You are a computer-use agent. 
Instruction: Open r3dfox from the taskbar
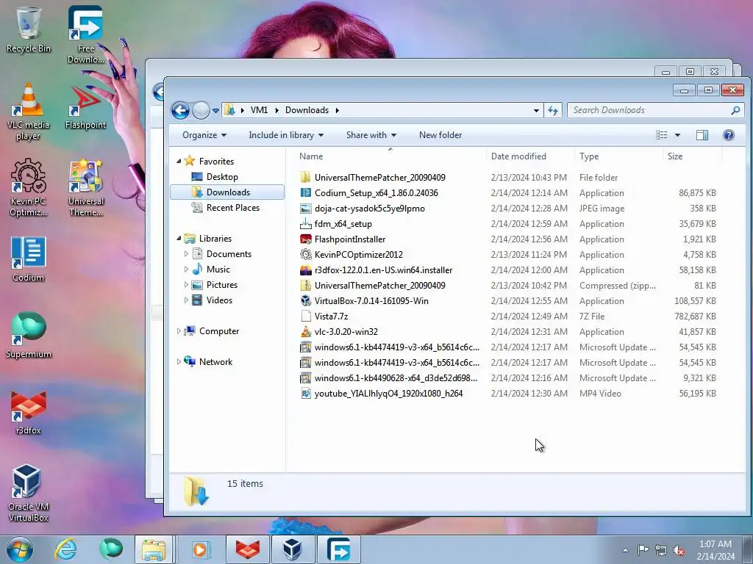(247, 549)
